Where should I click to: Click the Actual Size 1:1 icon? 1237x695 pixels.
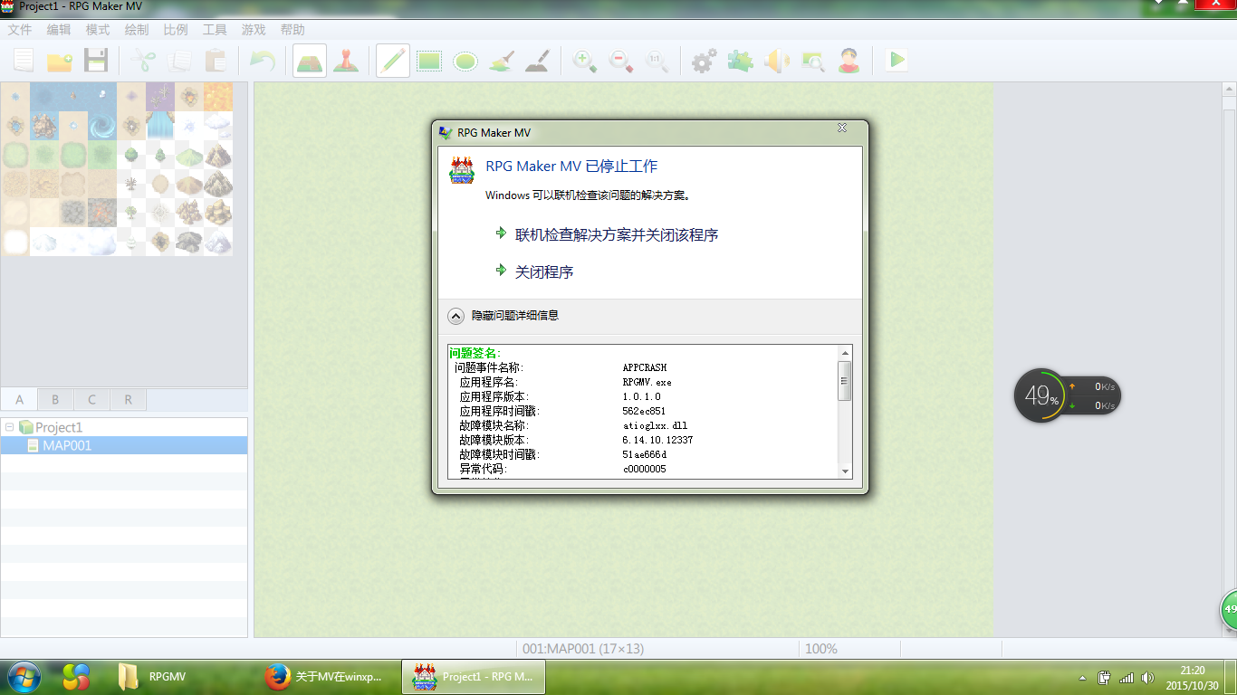click(x=657, y=61)
